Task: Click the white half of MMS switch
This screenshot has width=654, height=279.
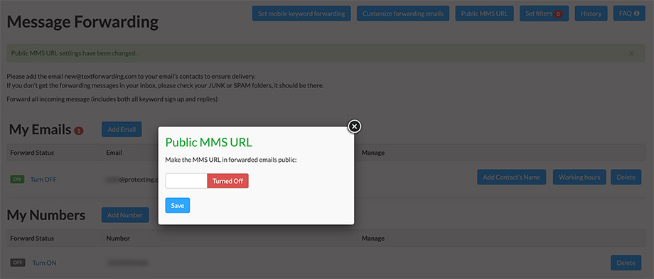Action: [x=186, y=181]
